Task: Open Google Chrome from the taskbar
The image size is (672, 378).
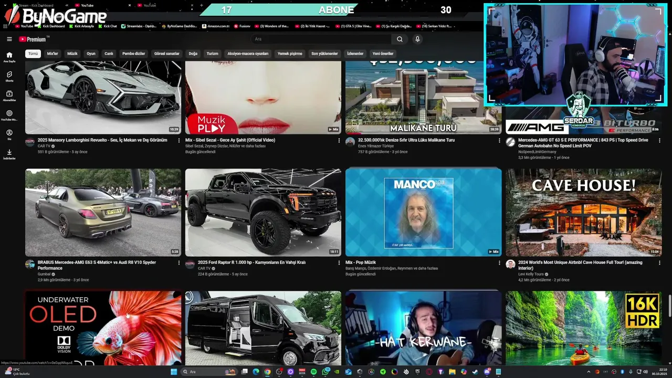Action: pos(267,372)
